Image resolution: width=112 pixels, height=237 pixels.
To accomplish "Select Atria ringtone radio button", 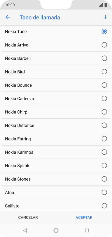I will [x=104, y=192].
